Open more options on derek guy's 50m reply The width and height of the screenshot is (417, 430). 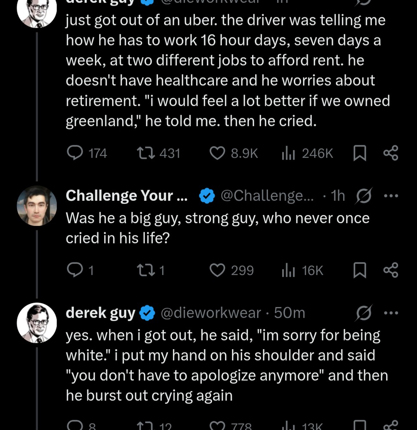[x=391, y=313]
